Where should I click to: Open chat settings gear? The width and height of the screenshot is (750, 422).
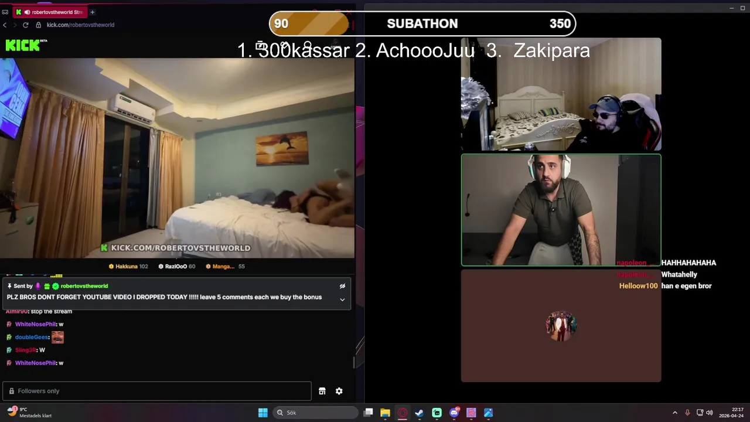339,391
